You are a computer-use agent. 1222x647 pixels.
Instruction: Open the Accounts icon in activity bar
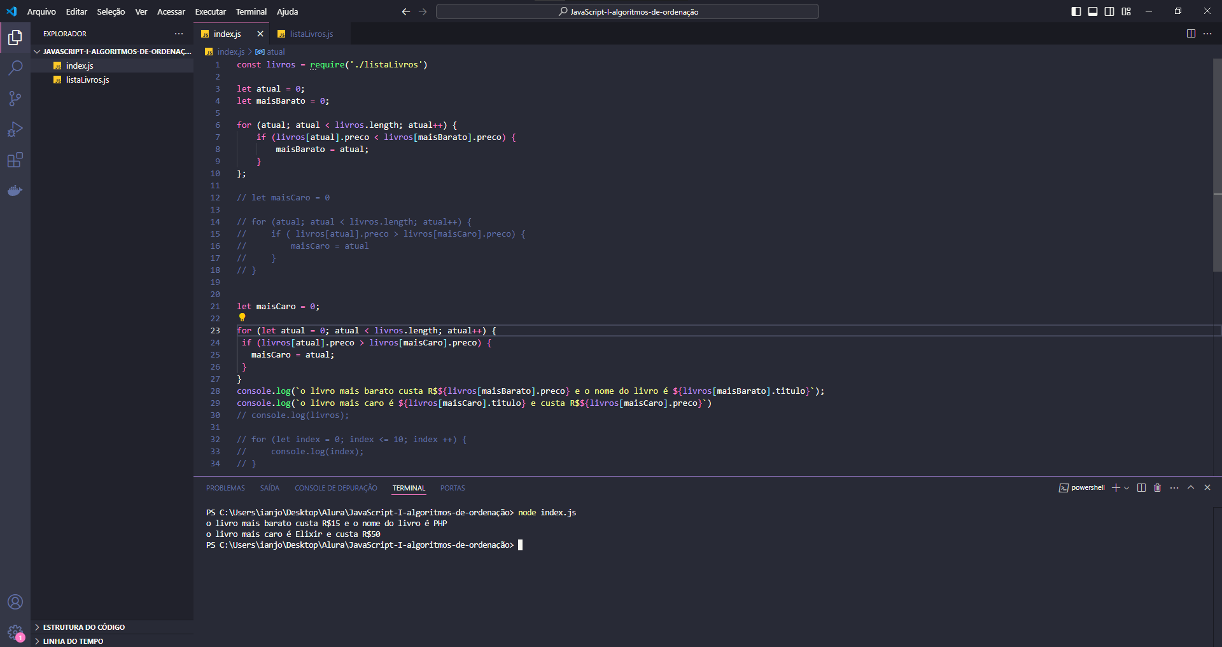click(x=15, y=602)
